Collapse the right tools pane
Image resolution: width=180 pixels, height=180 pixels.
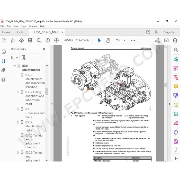pyautogui.click(x=169, y=104)
